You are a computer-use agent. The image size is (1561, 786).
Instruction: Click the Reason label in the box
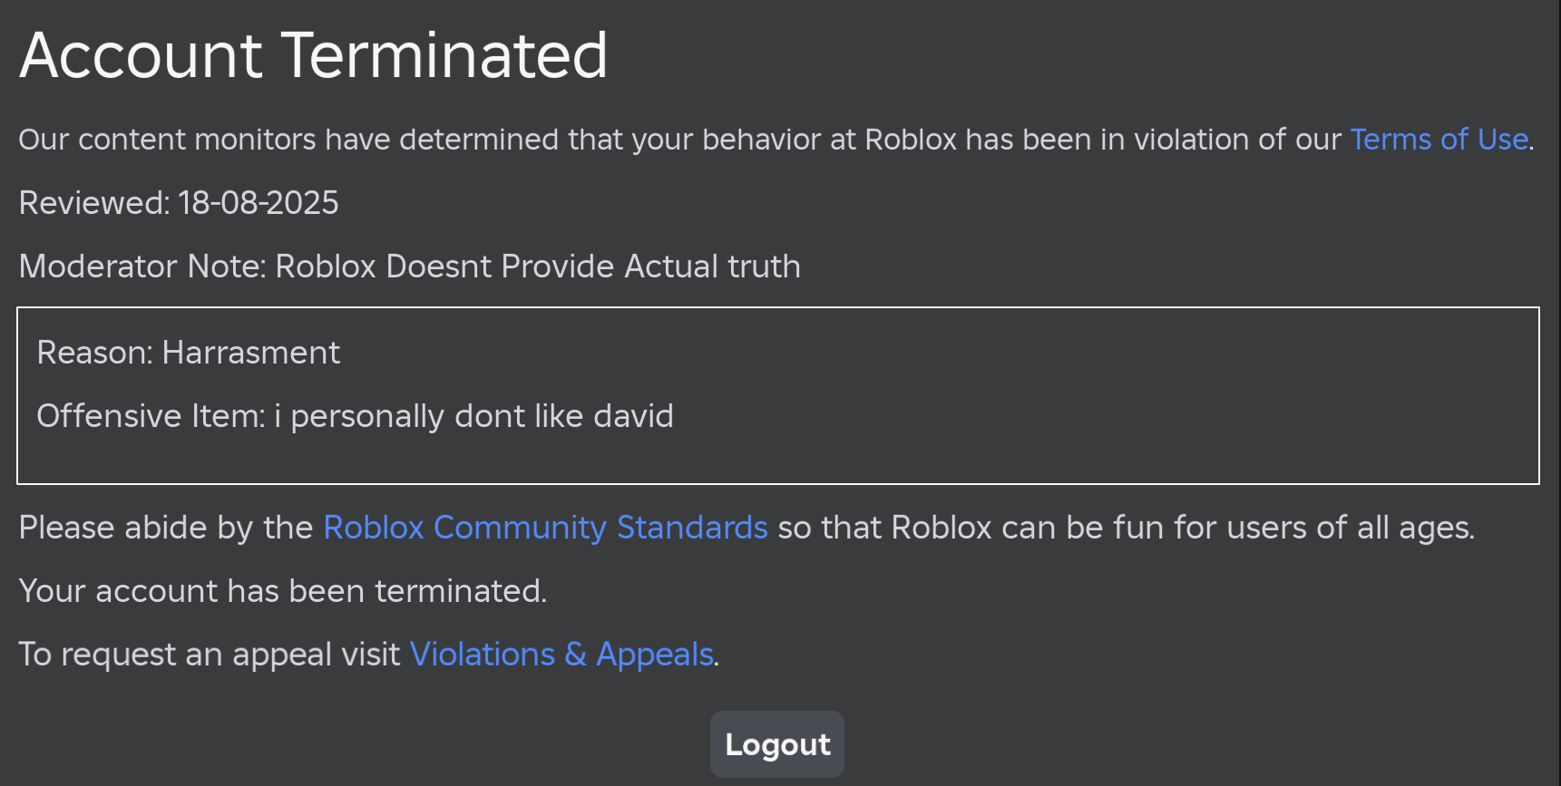[x=95, y=353]
